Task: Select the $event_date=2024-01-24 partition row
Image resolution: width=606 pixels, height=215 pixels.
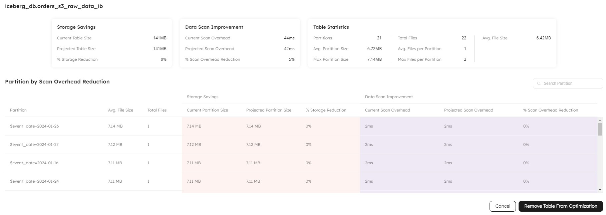Action: click(34, 181)
